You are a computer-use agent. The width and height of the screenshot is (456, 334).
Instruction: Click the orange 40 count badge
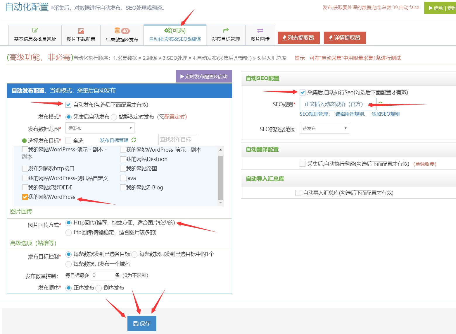[125, 31]
